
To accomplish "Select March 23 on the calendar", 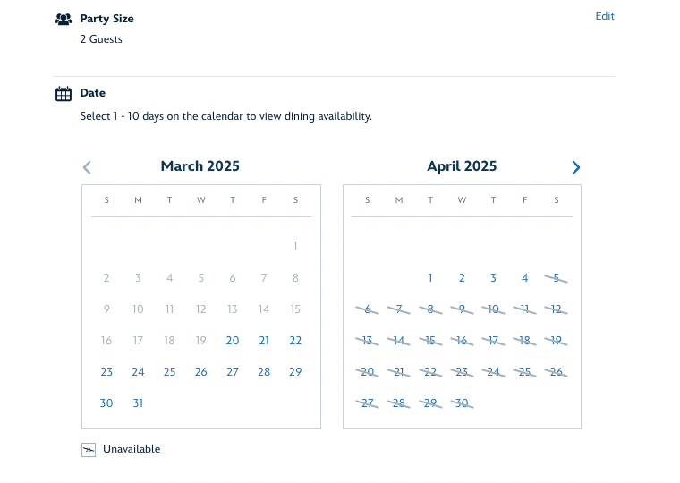I will click(106, 372).
